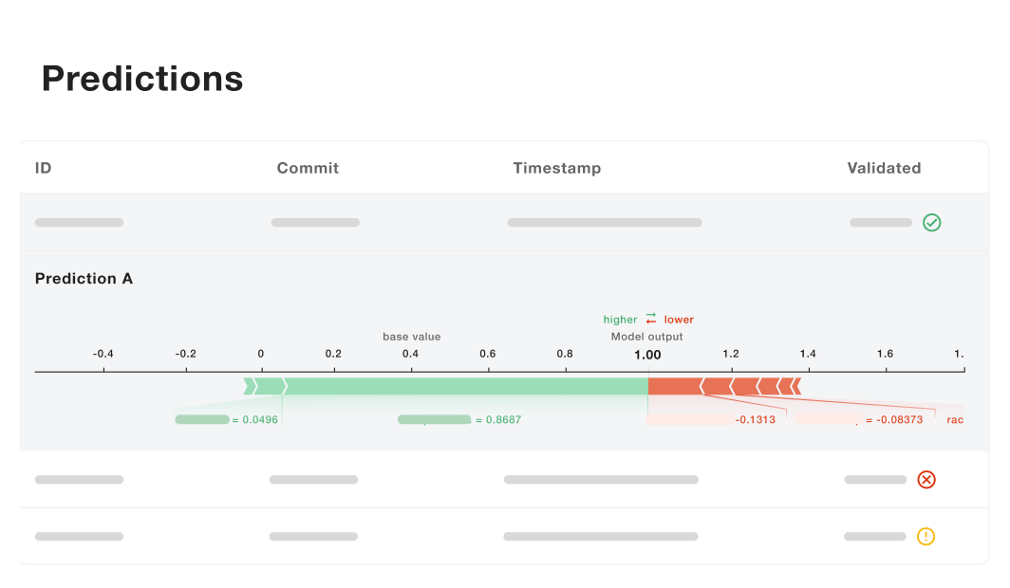Click the base value label
Image resolution: width=1010 pixels, height=588 pixels.
[412, 337]
